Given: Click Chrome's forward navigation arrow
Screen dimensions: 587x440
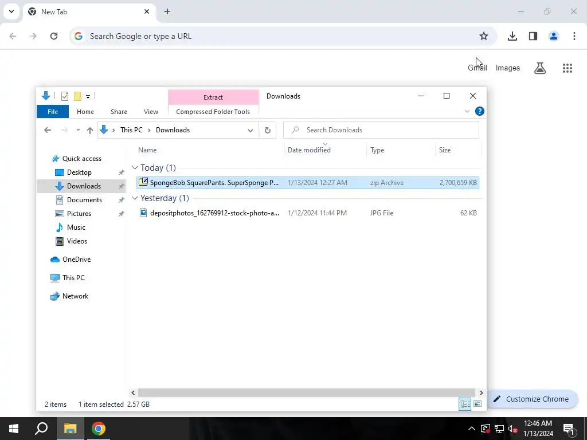Looking at the screenshot, I should pos(33,36).
